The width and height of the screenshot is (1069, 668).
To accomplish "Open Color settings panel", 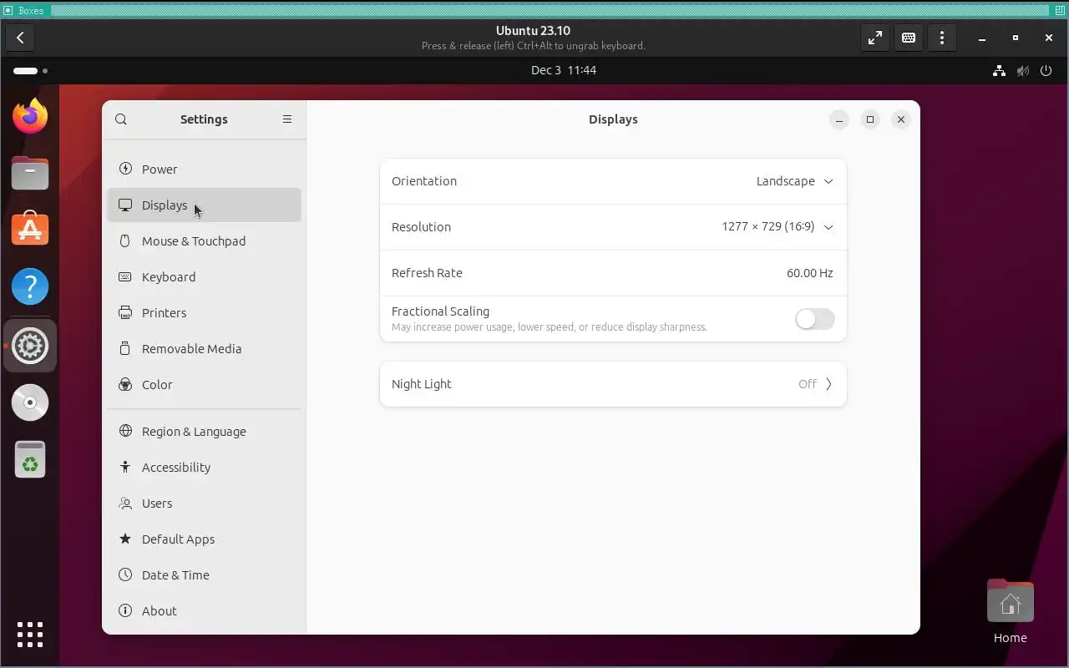I will pyautogui.click(x=204, y=384).
